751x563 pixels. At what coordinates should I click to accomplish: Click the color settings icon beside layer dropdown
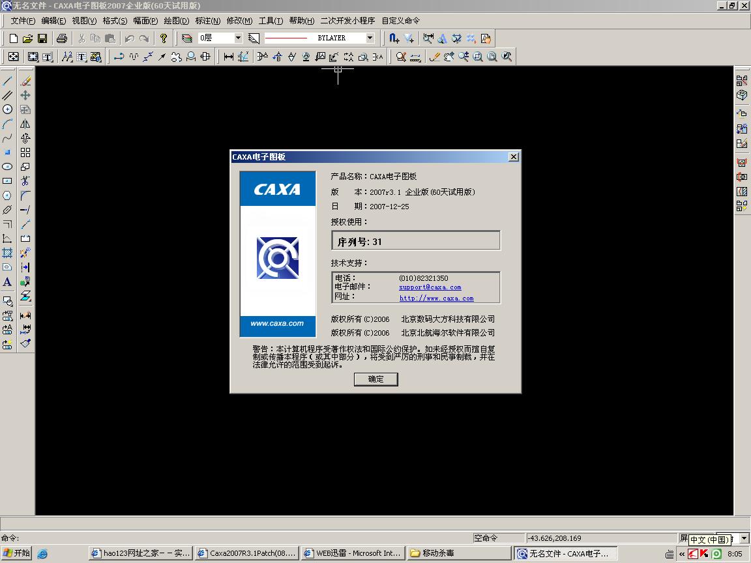254,38
